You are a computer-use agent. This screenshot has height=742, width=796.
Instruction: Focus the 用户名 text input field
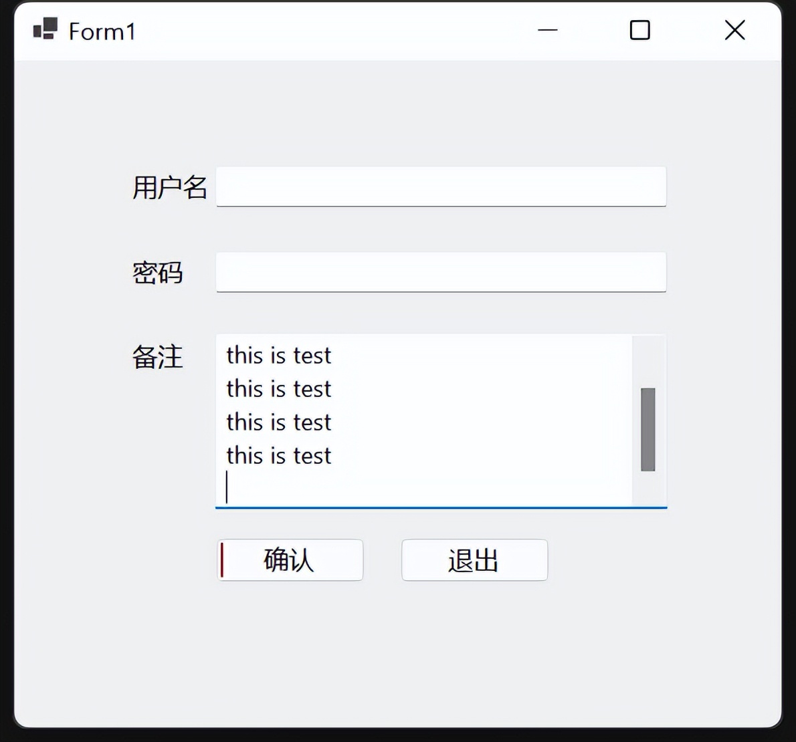point(441,187)
